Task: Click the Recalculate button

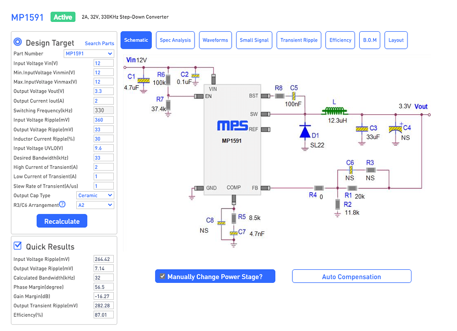Action: point(62,221)
